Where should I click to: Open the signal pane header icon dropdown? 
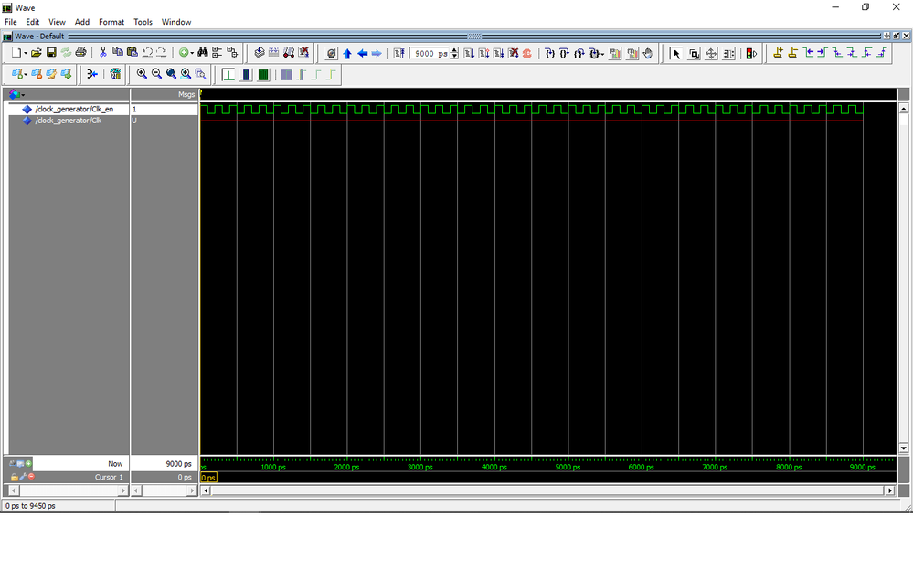click(x=23, y=95)
